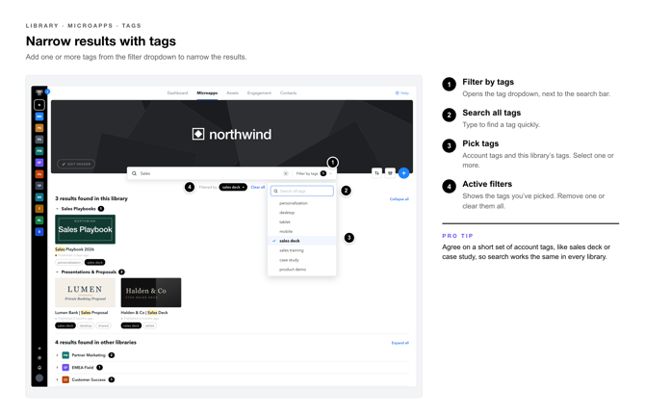This screenshot has width=645, height=414.
Task: Open the orange Customer Success library icon
Action: (65, 380)
